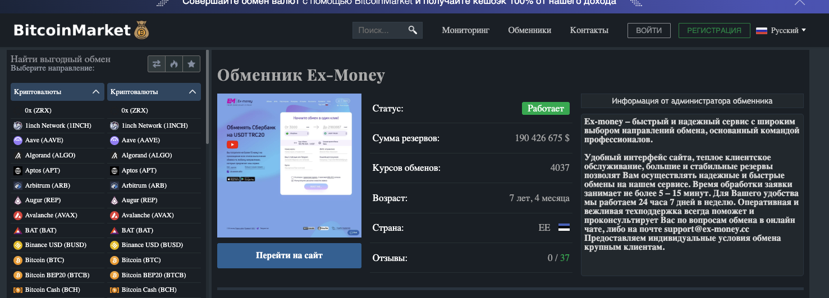This screenshot has width=829, height=298.
Task: Click the Bitcoin BTC icon in the second currency column
Action: coord(114,260)
